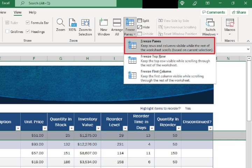Click Zoom to Selection icon
This screenshot has width=252, height=168.
85,23
